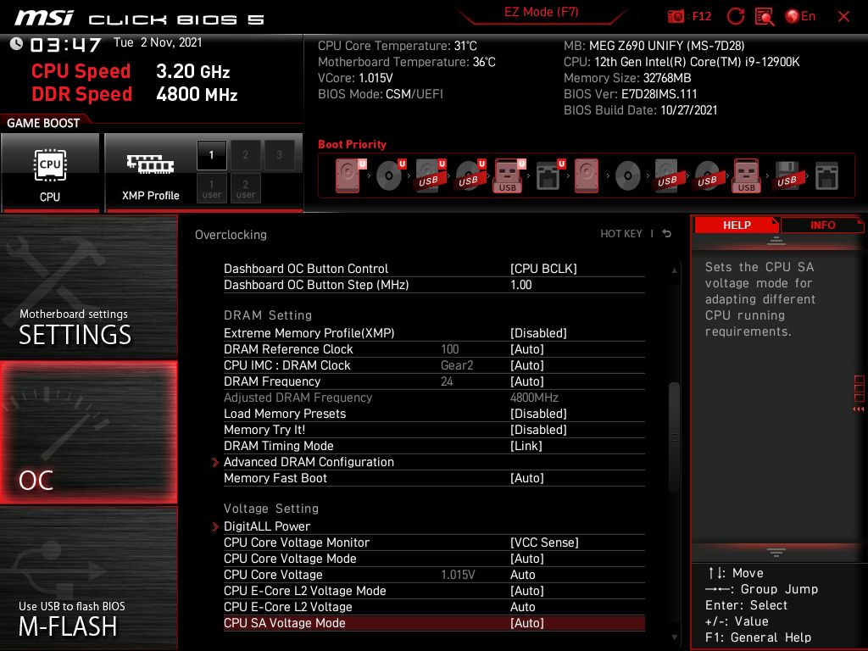Toggle the CPU Game Boost button
This screenshot has width=868, height=651.
pyautogui.click(x=50, y=172)
